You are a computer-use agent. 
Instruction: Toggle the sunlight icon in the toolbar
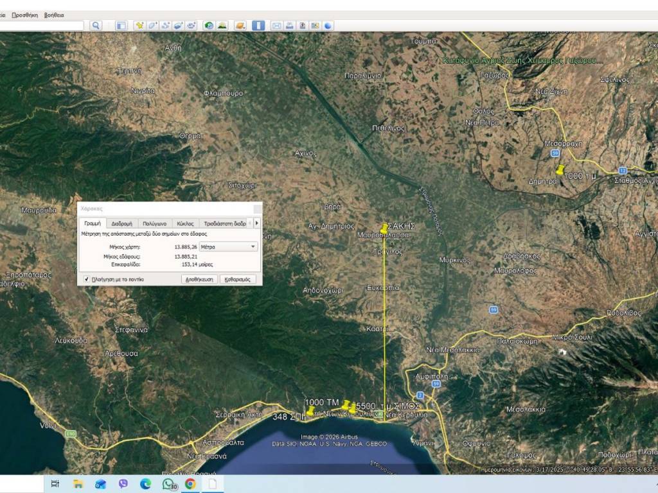pos(222,26)
